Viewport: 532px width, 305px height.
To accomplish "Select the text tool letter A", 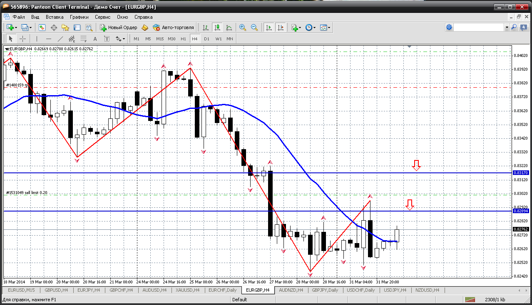I will click(x=95, y=39).
